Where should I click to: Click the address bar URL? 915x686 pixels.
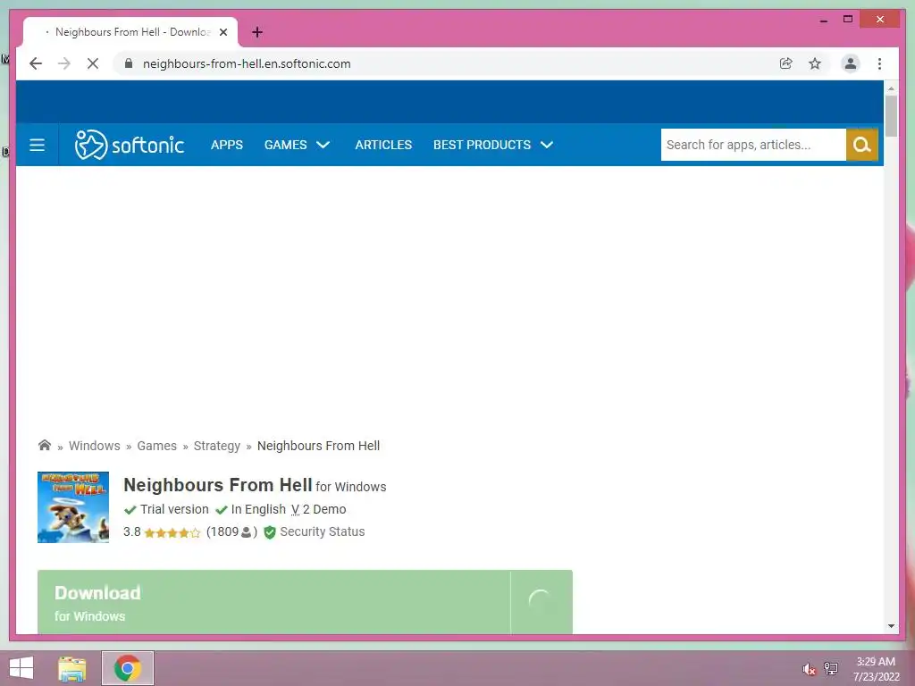click(x=247, y=63)
